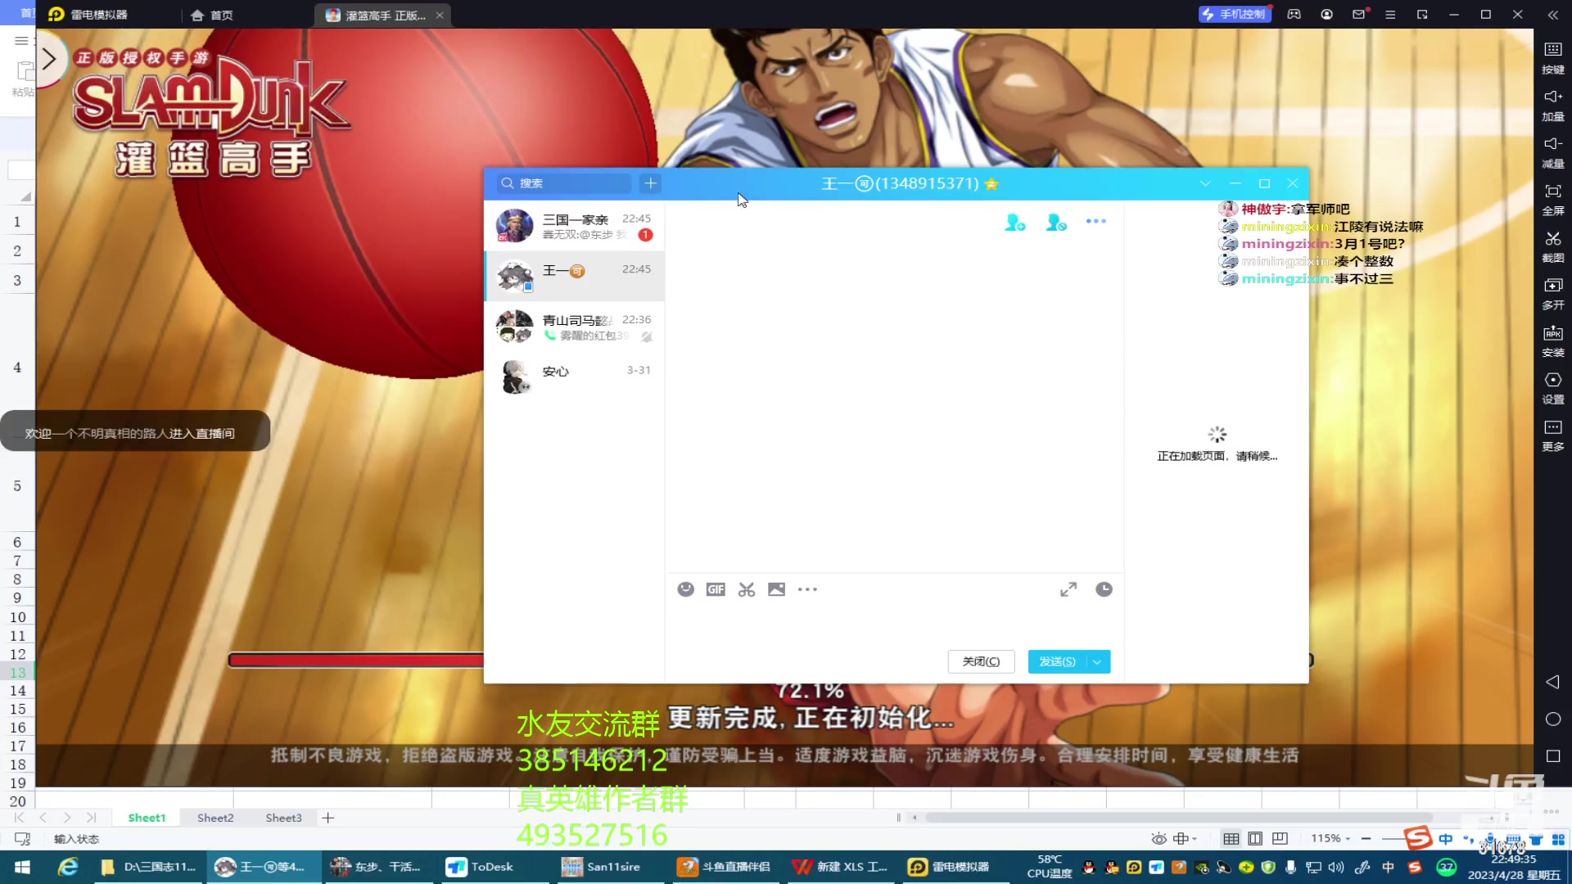Open the 青山司马懿 conversation
Image resolution: width=1572 pixels, height=884 pixels.
574,327
